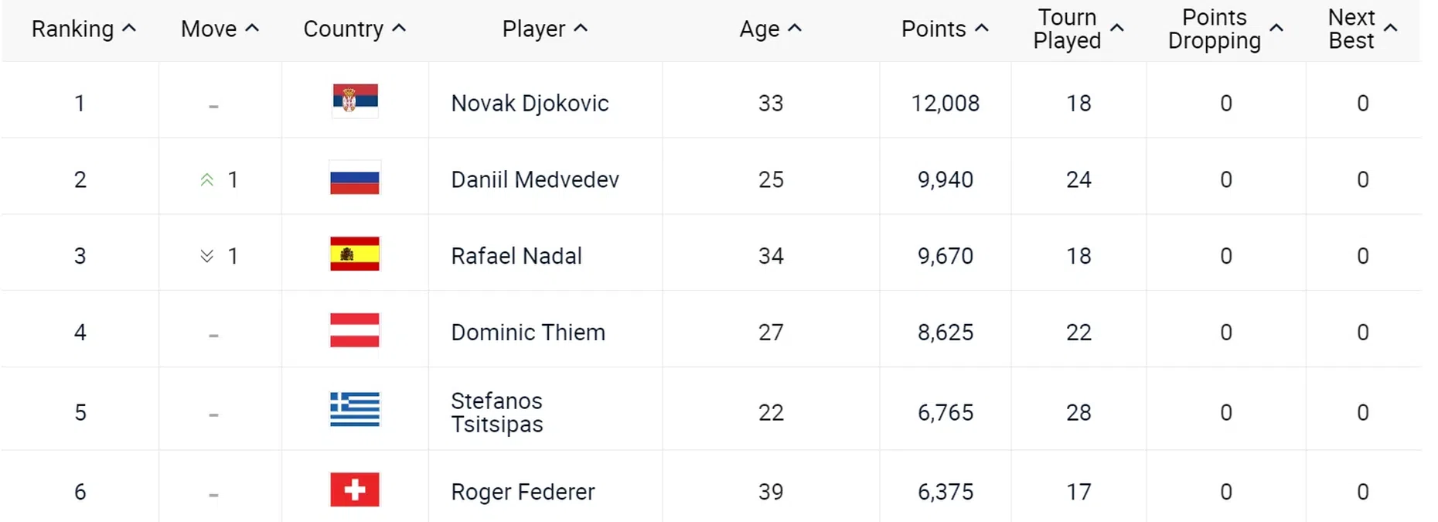Sort by Points Dropping column chevron
1438x522 pixels.
tap(1276, 29)
